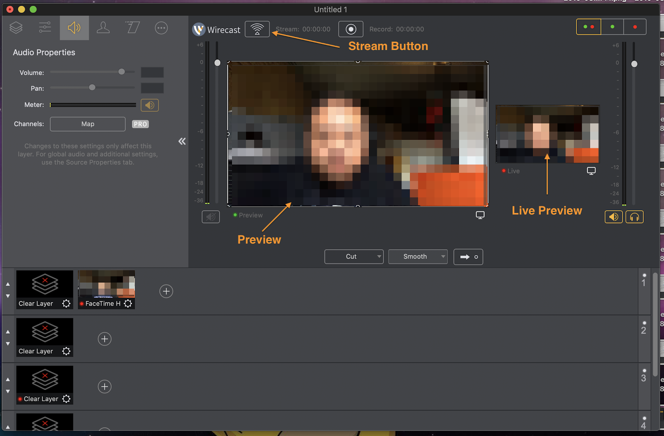Screen dimensions: 664x436
Task: Add a source to layer 1
Action: point(166,291)
